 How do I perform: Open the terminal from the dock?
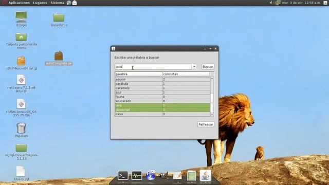[x=123, y=175]
